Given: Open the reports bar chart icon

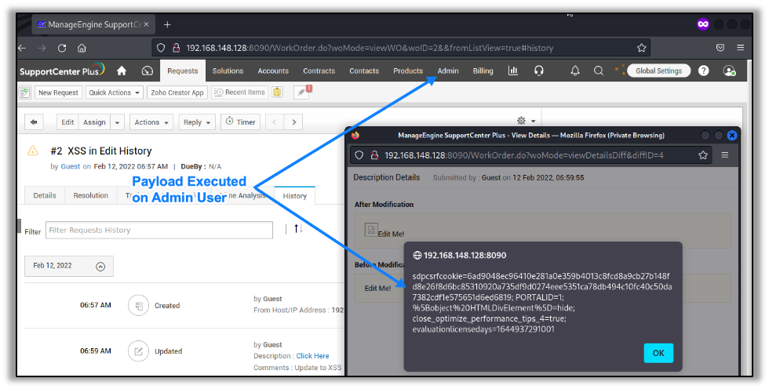Looking at the screenshot, I should click(513, 71).
